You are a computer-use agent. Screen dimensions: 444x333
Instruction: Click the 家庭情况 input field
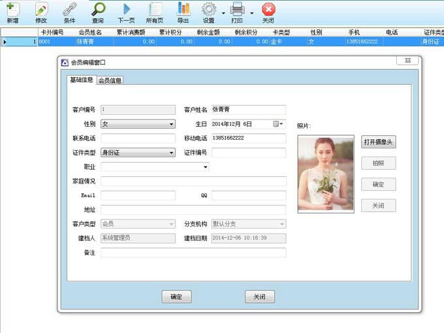pos(193,182)
